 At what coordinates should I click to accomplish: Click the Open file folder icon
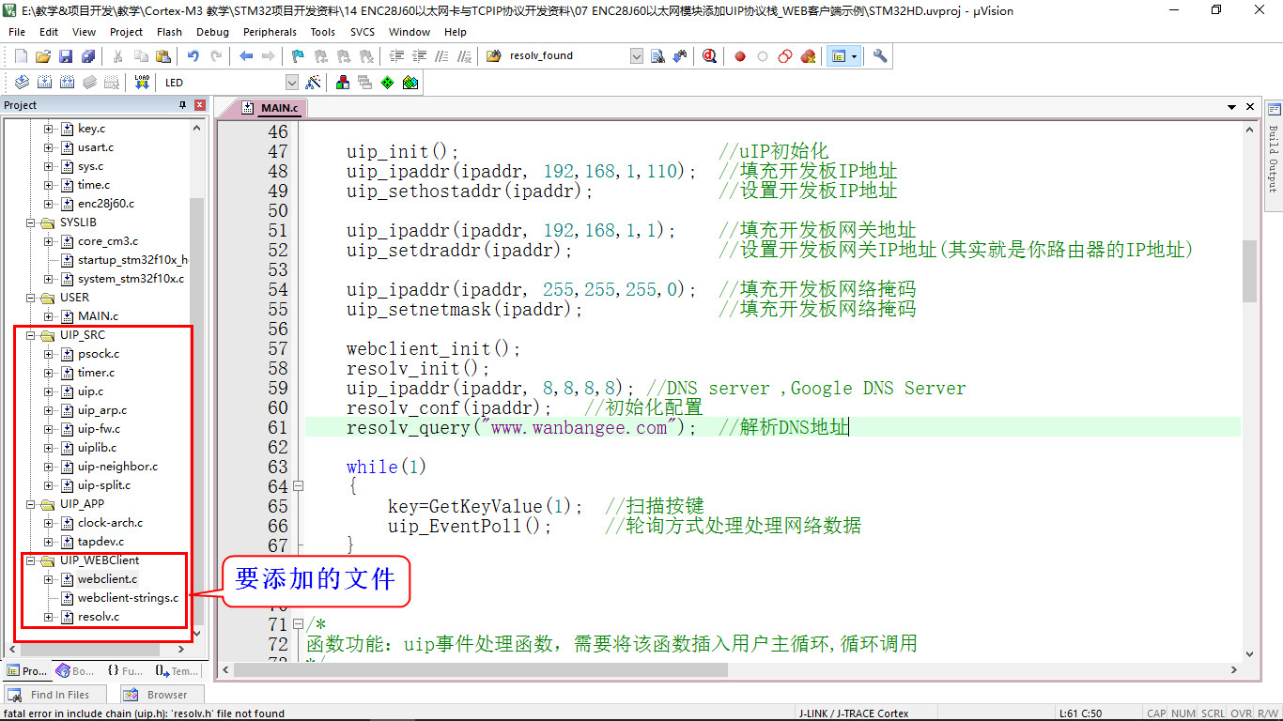coord(43,56)
